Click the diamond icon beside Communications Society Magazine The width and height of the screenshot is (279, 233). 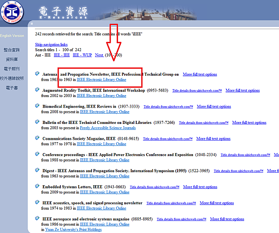tap(37, 138)
